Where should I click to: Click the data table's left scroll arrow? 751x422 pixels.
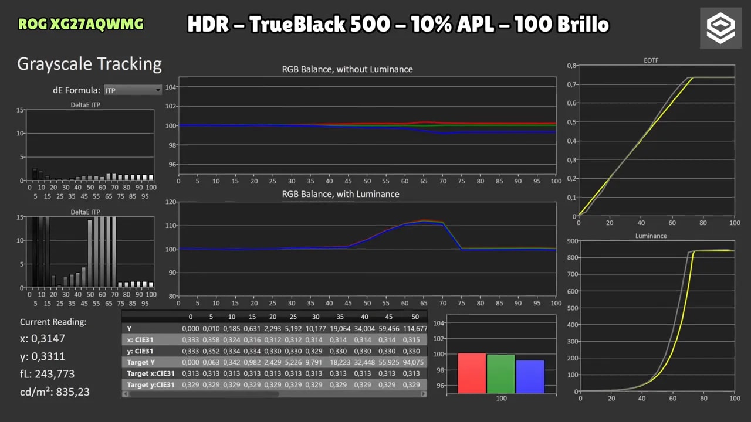[124, 394]
